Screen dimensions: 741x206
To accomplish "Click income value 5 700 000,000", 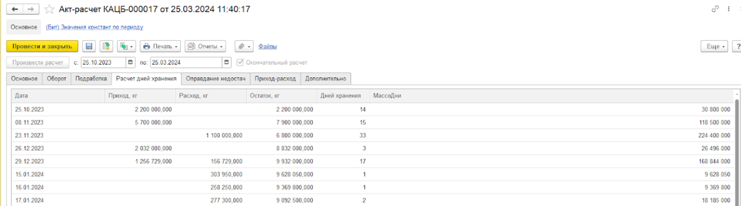I will (x=153, y=122).
